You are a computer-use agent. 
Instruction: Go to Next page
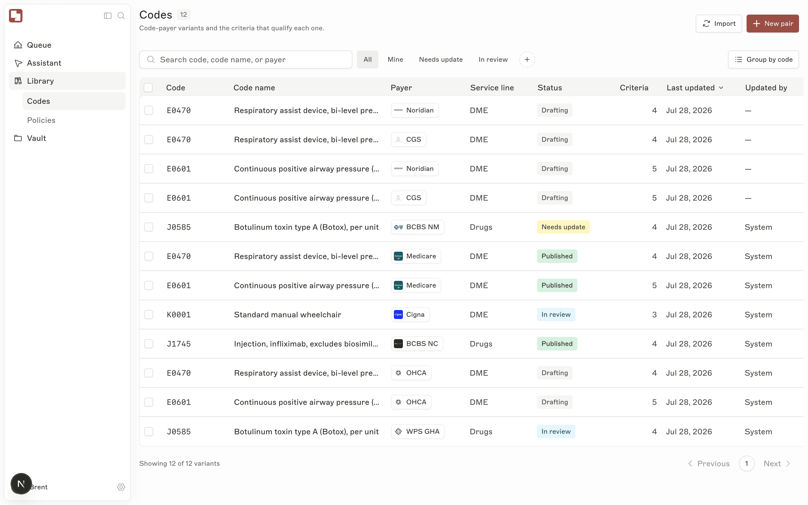777,463
